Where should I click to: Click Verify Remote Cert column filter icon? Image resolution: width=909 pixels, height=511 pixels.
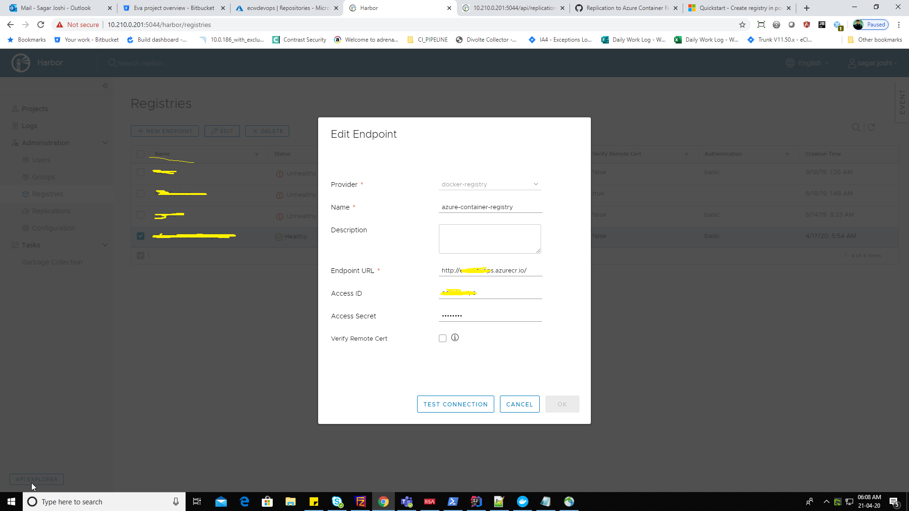tap(686, 154)
